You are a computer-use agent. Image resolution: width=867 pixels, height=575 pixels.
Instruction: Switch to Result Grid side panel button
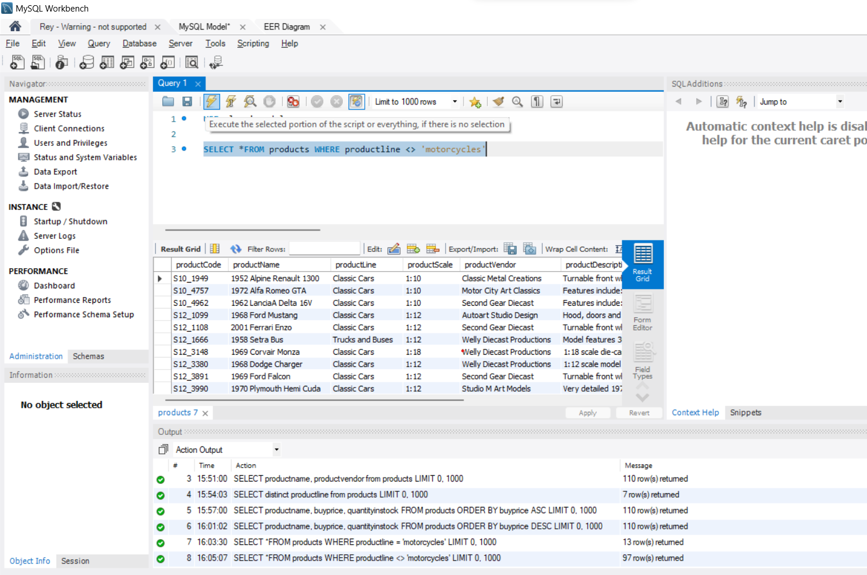point(642,264)
